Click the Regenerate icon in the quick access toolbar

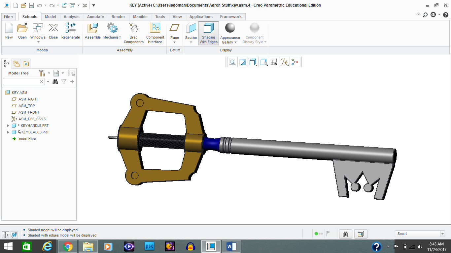64,5
